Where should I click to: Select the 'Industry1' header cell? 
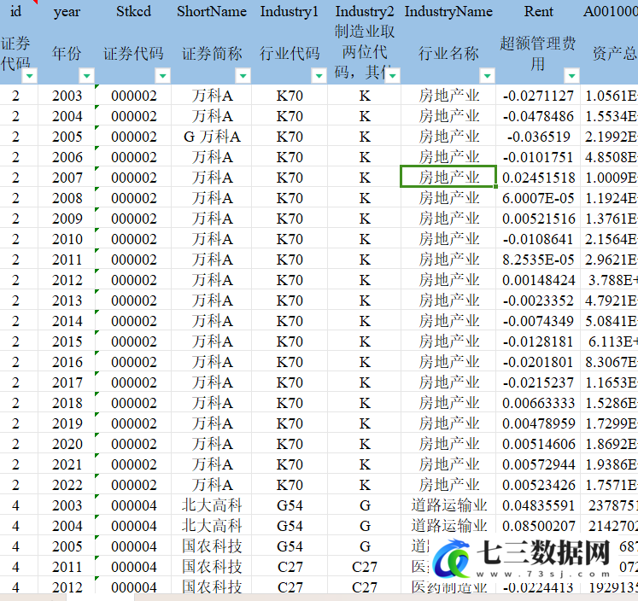290,11
